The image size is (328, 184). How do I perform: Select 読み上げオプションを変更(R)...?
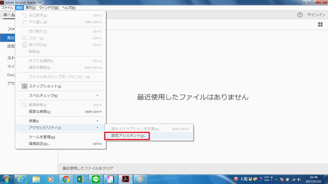tap(149, 129)
